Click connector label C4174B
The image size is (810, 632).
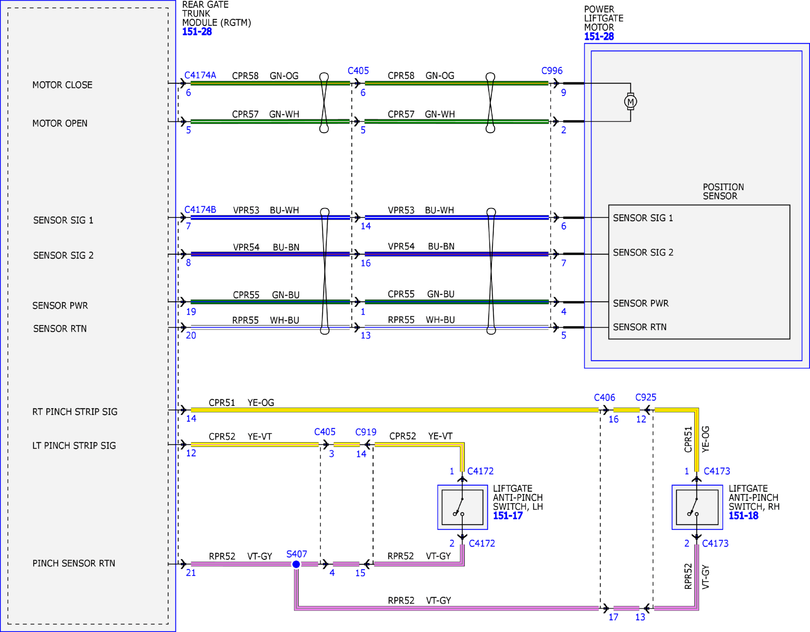click(200, 210)
